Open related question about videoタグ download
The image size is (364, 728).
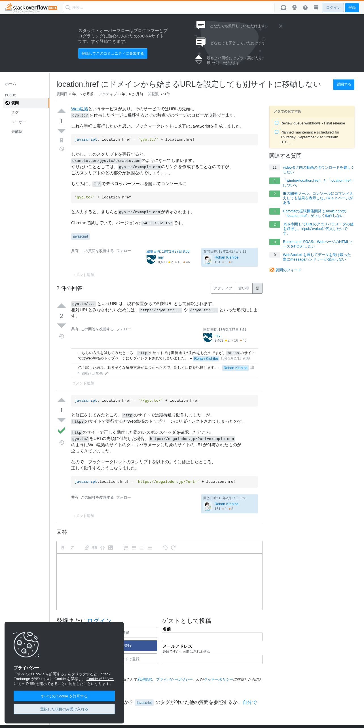pyautogui.click(x=318, y=170)
